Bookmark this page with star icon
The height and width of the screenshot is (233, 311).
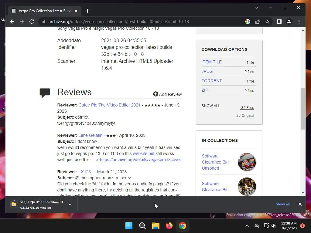[x=267, y=22]
